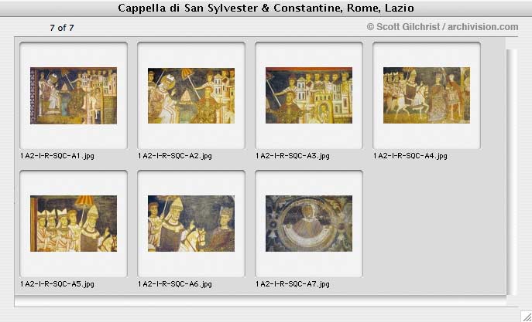Click the Scott Gilchrist / archivision.com credit
The image size is (532, 322).
pyautogui.click(x=442, y=27)
